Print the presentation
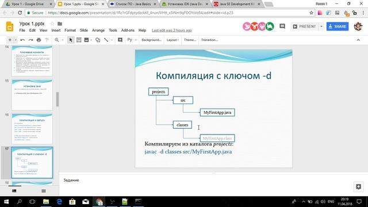The width and height of the screenshot is (368, 207). point(39,40)
